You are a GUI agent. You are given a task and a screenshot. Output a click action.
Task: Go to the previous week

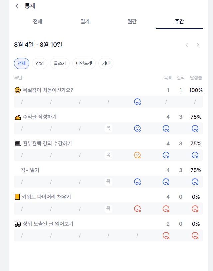[x=187, y=45]
